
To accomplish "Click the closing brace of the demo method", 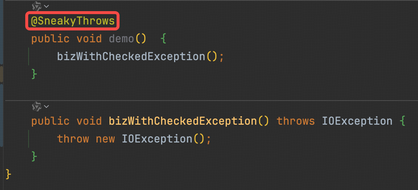I will [x=34, y=74].
